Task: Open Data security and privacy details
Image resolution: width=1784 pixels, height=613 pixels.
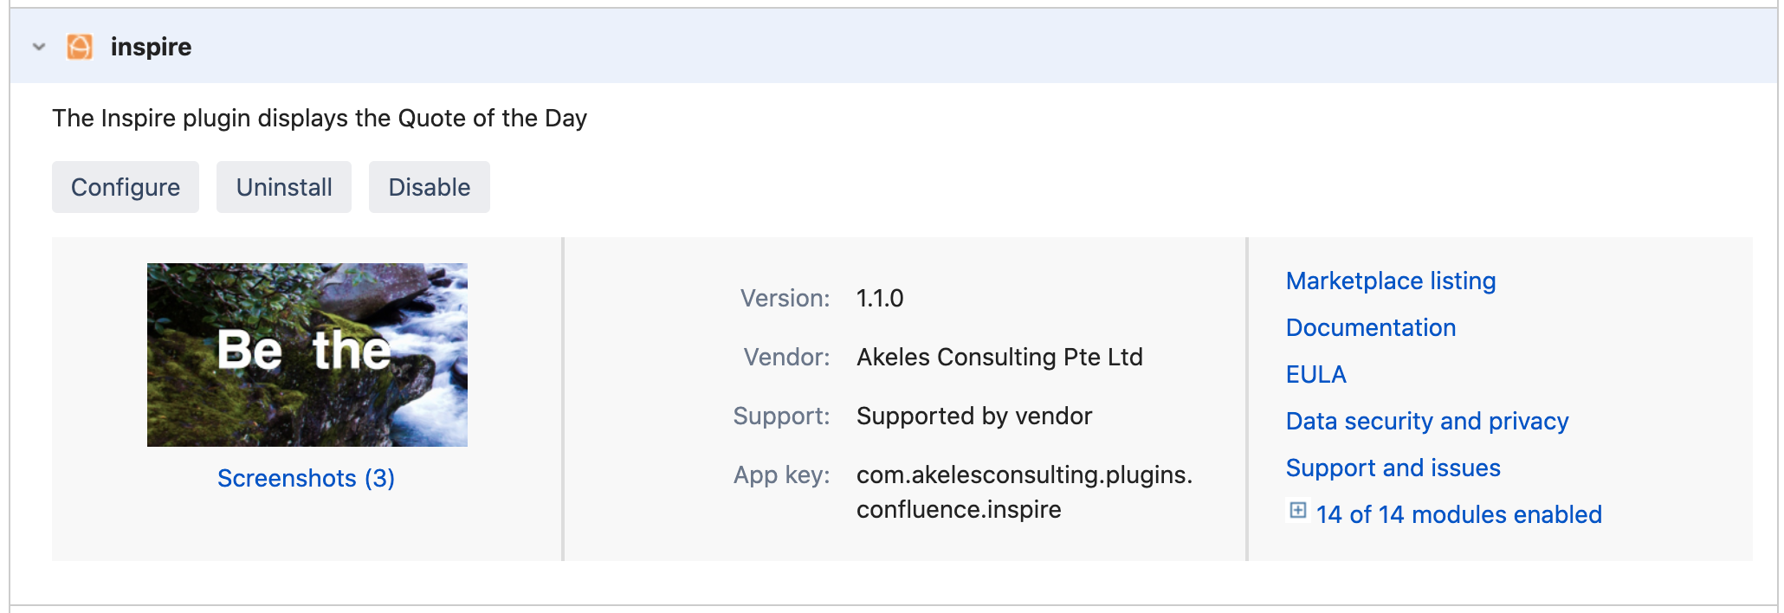Action: [x=1427, y=421]
